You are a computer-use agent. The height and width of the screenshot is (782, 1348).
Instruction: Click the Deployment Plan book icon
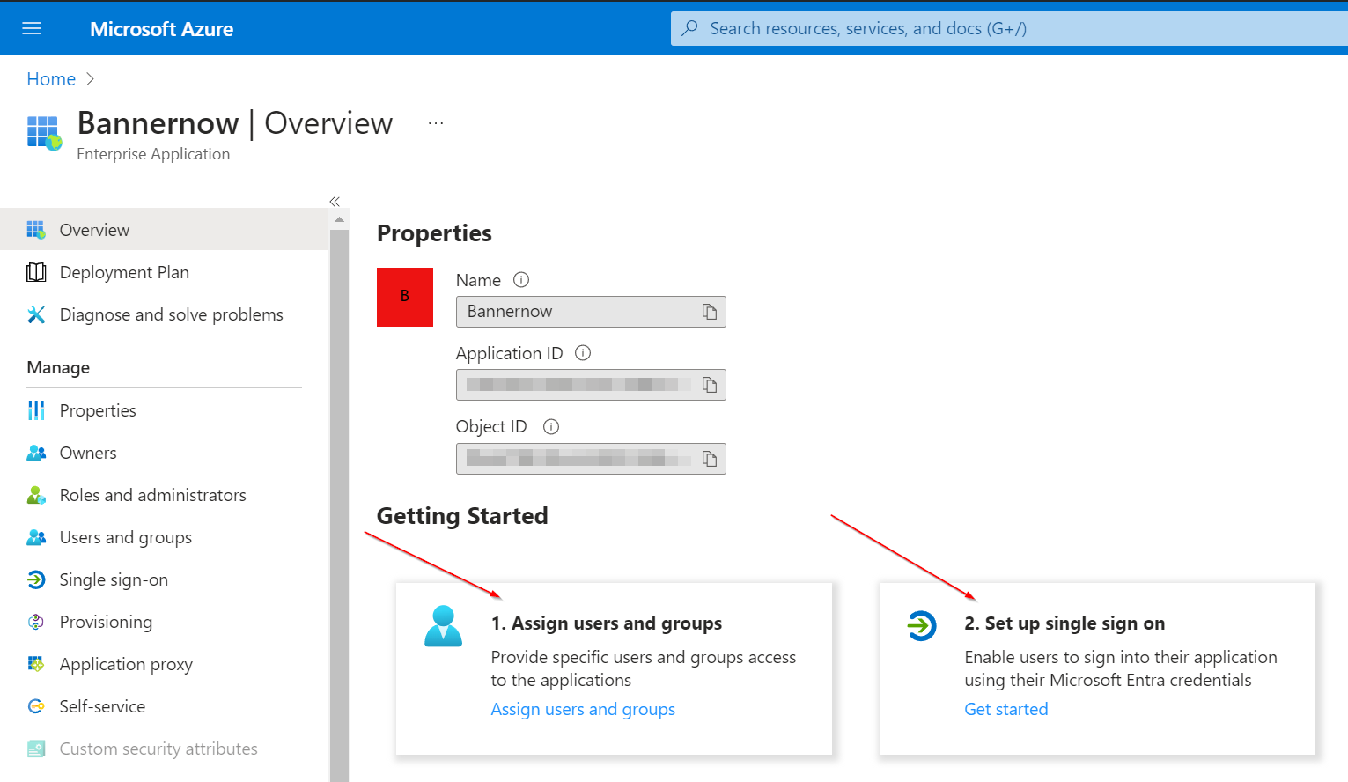36,272
